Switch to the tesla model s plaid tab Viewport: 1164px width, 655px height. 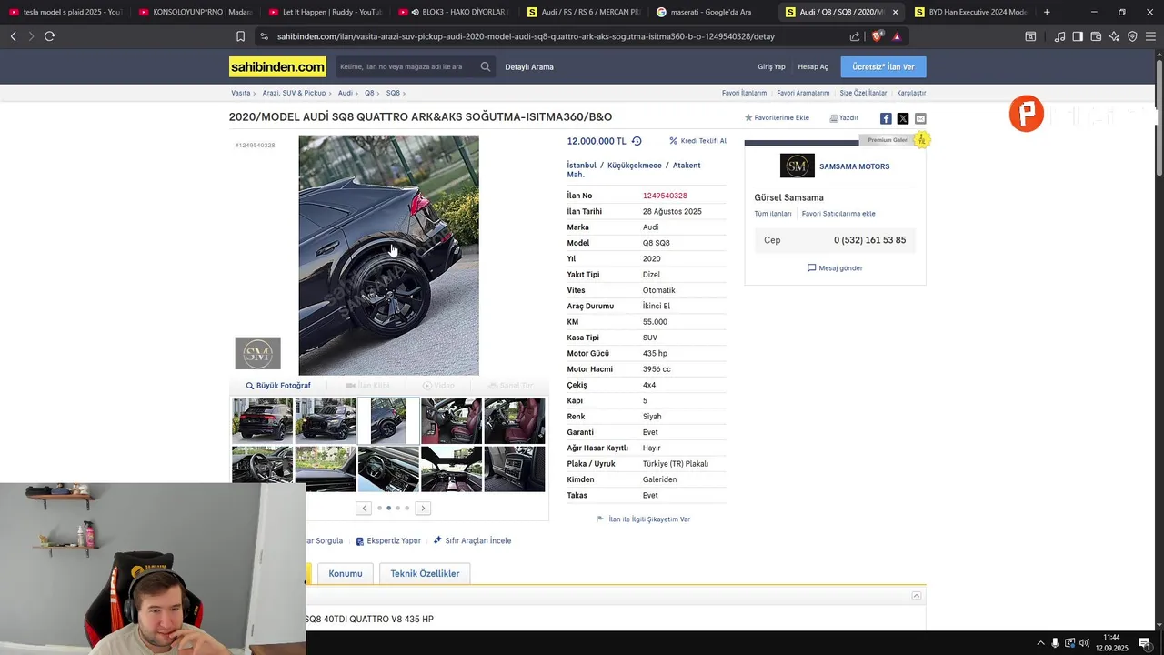pos(65,12)
